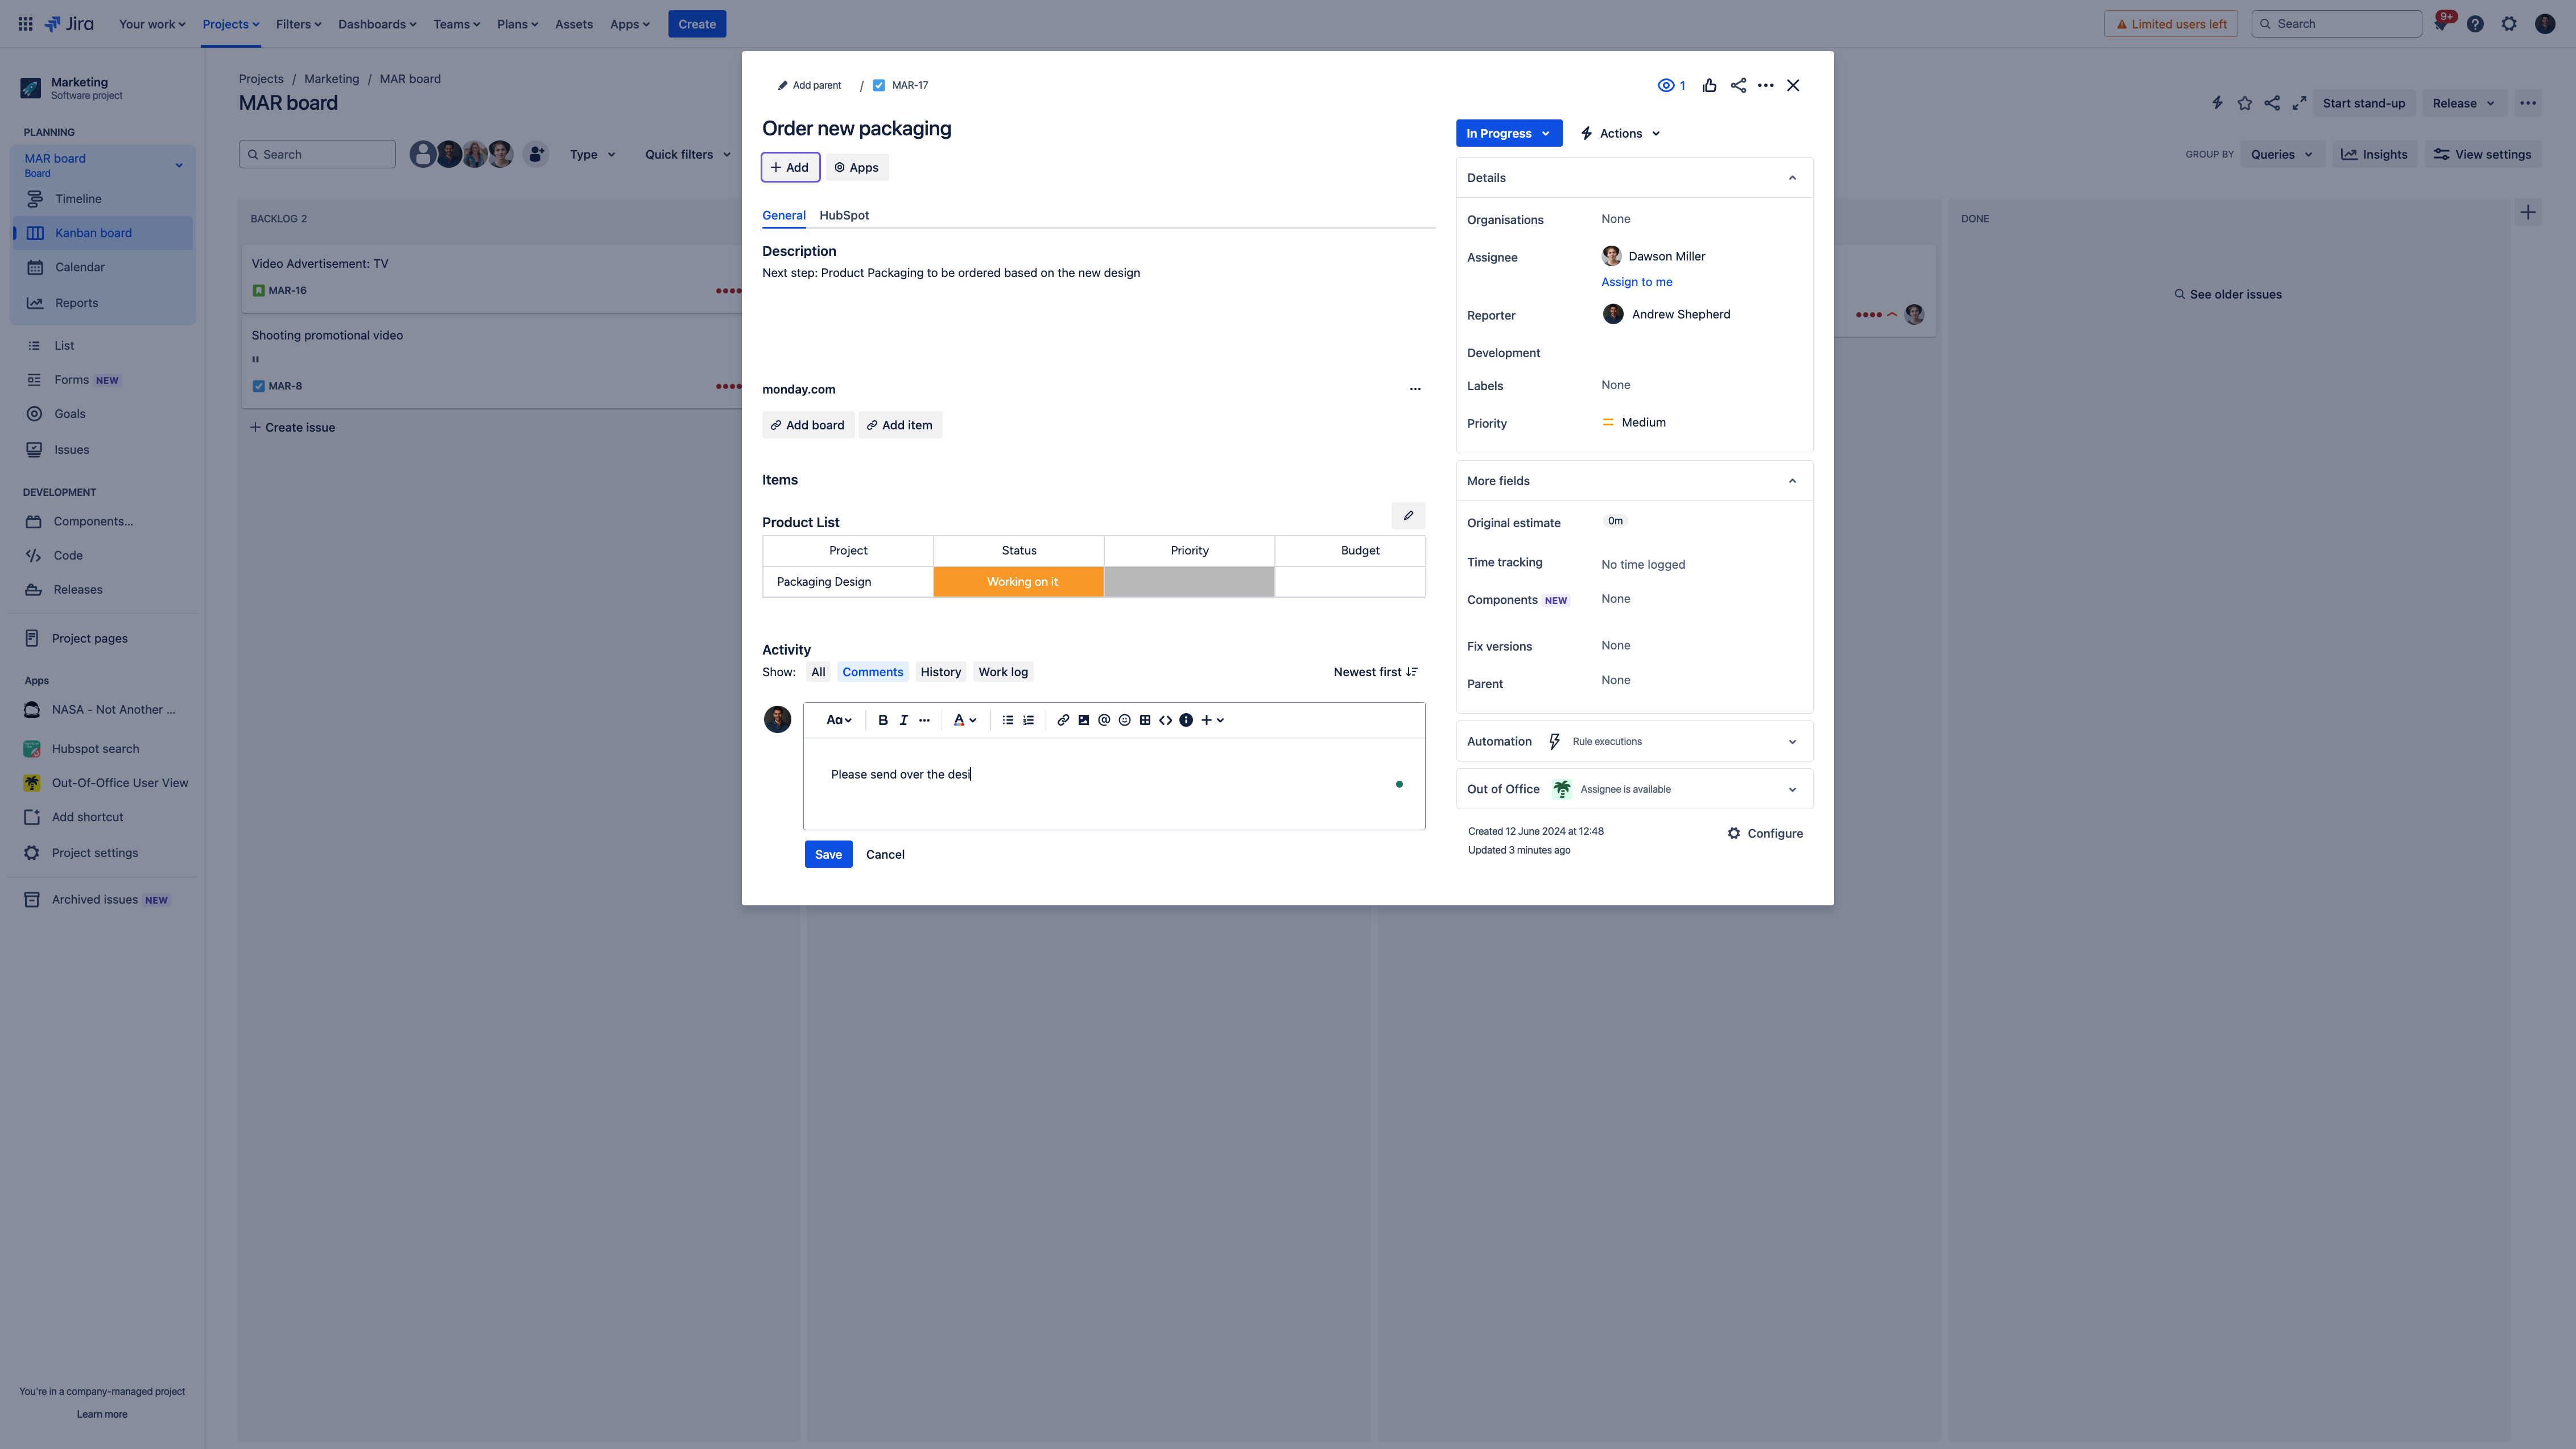Edit the Product List with the pencil icon
The height and width of the screenshot is (1449, 2576).
click(x=1408, y=516)
